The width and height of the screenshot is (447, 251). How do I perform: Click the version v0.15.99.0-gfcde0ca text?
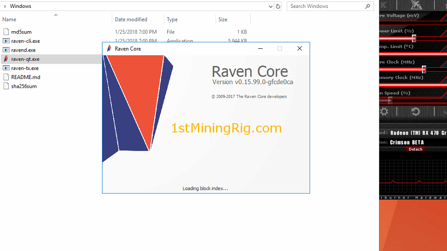coord(252,82)
